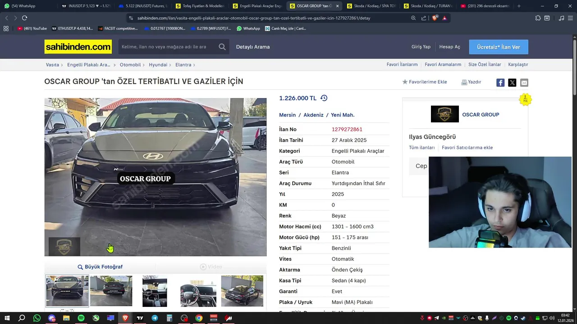Open the zoom magnifier in the address bar
The image size is (577, 324).
413,18
